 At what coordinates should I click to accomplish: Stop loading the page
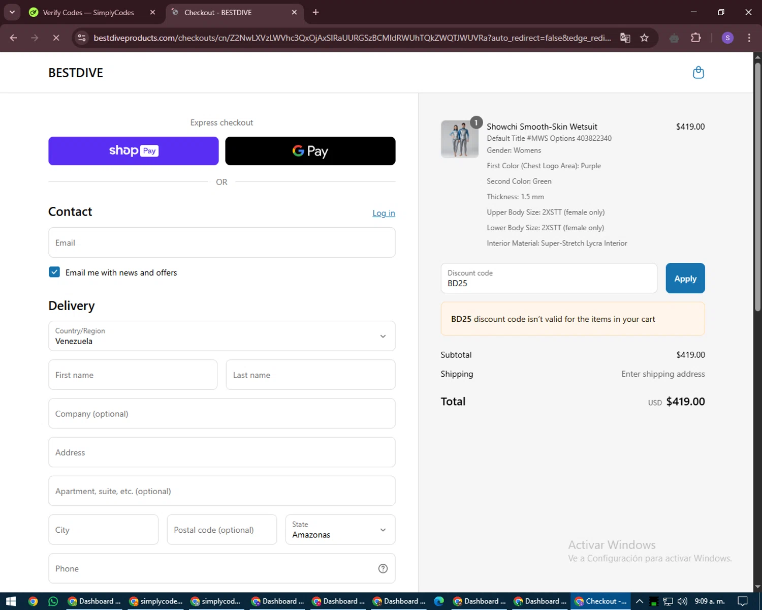(56, 38)
